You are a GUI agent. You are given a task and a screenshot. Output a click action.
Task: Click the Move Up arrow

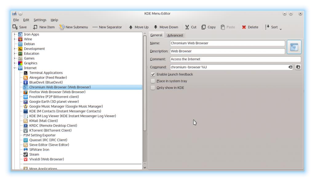pos(131,27)
